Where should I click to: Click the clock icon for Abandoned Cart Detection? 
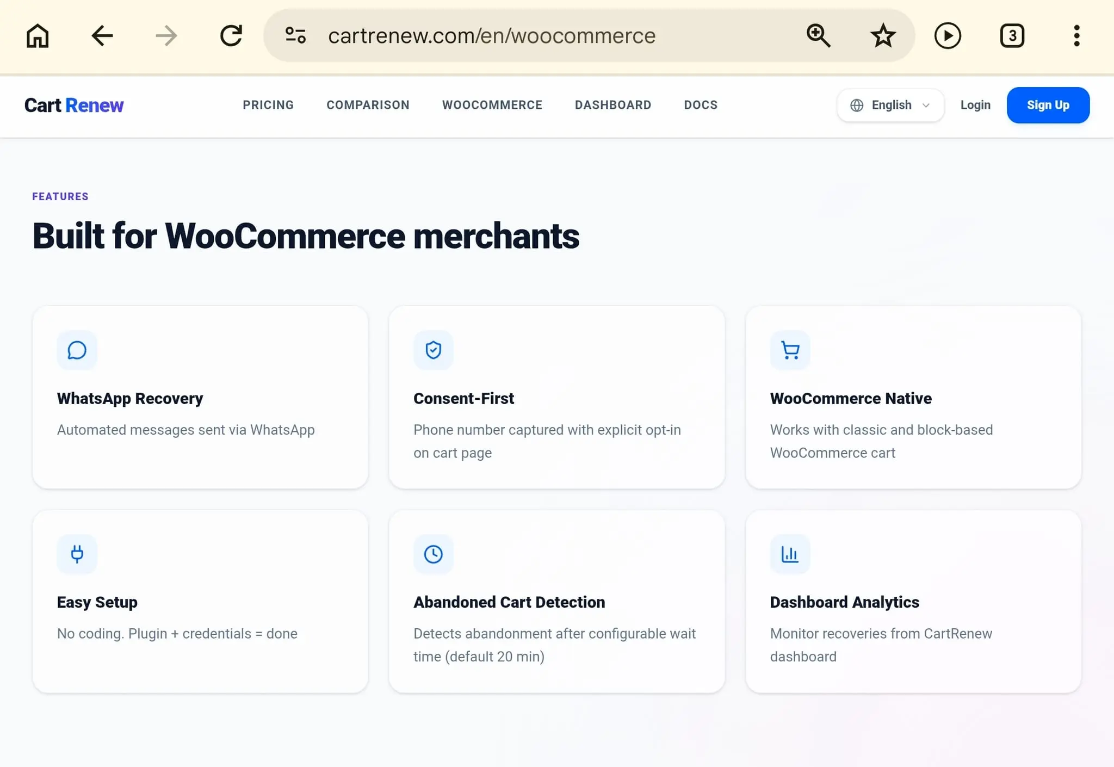(x=434, y=554)
